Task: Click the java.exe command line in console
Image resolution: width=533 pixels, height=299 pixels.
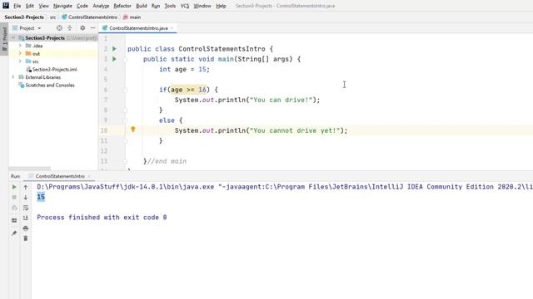Action: (x=285, y=187)
